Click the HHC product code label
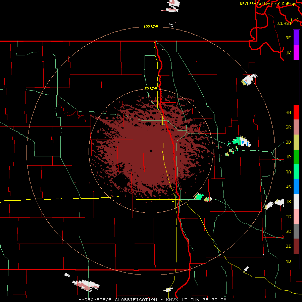Image resolution: width=302 pixels, height=302 pixels. tap(295, 20)
